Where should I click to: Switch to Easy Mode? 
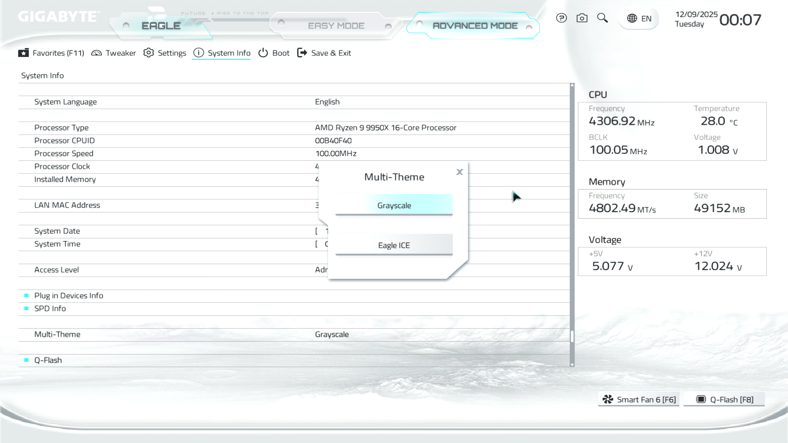(336, 26)
